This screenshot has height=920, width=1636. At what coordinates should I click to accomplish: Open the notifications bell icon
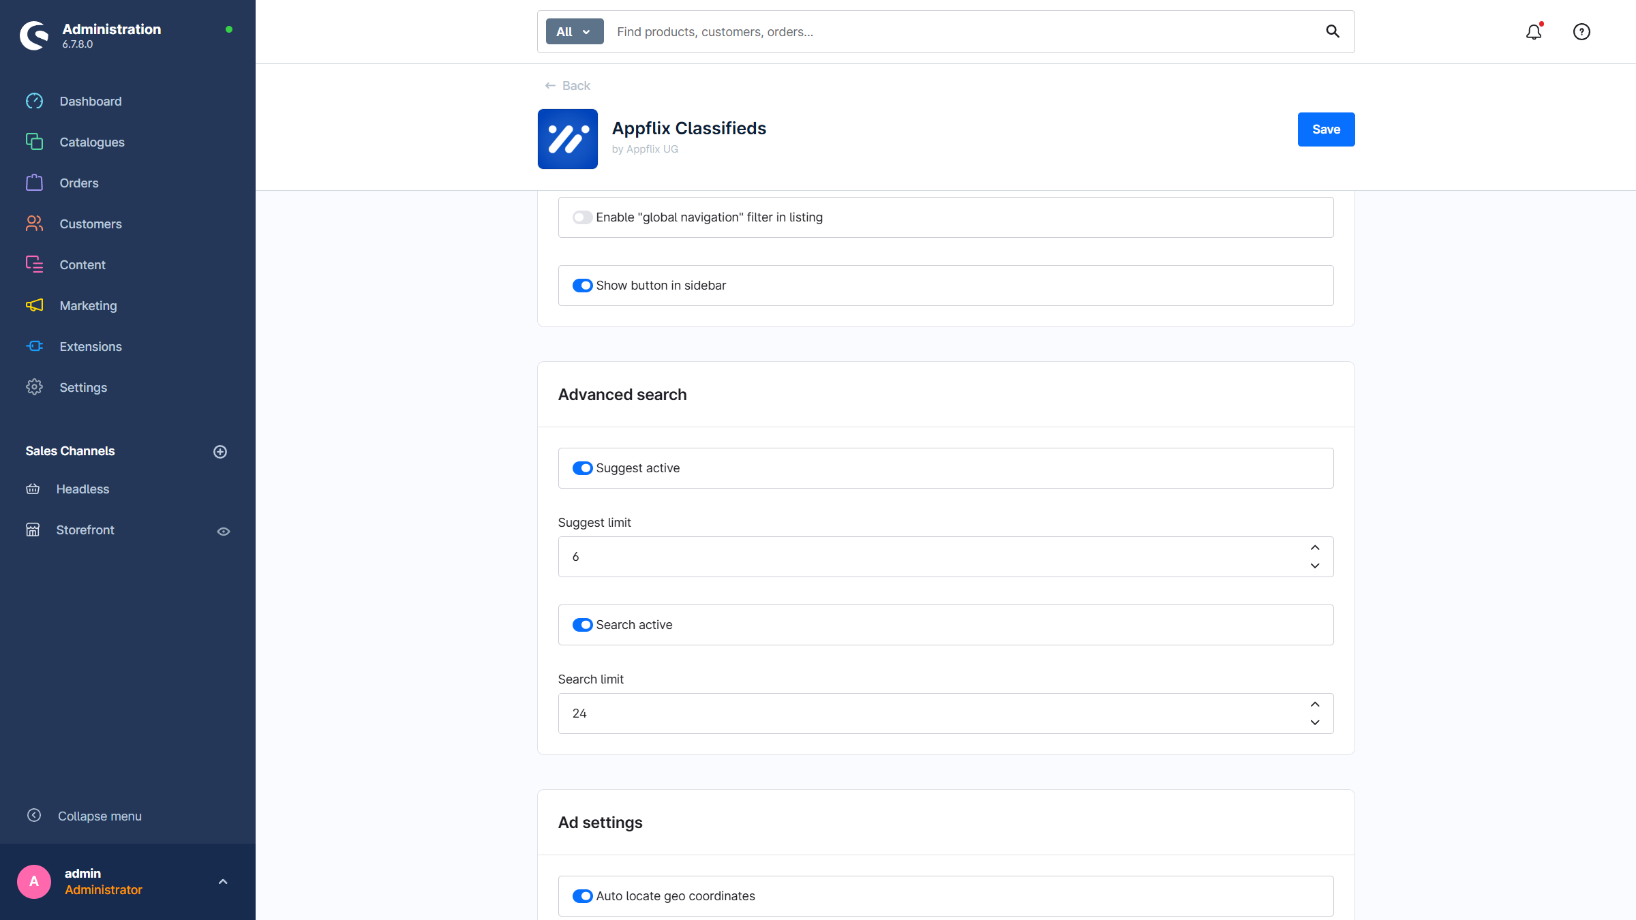[x=1533, y=32]
